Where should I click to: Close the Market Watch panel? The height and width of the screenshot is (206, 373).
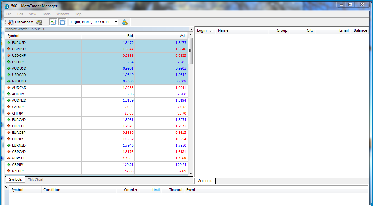pos(191,29)
